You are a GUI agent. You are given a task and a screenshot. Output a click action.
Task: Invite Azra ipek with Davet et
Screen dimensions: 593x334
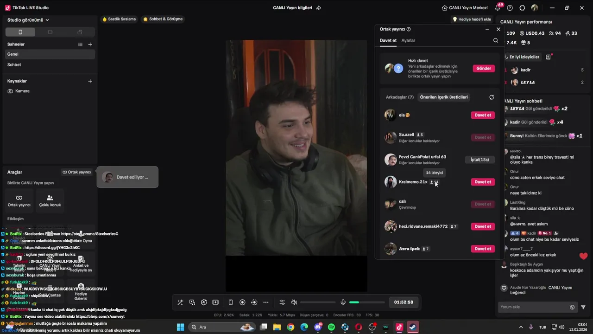483,249
